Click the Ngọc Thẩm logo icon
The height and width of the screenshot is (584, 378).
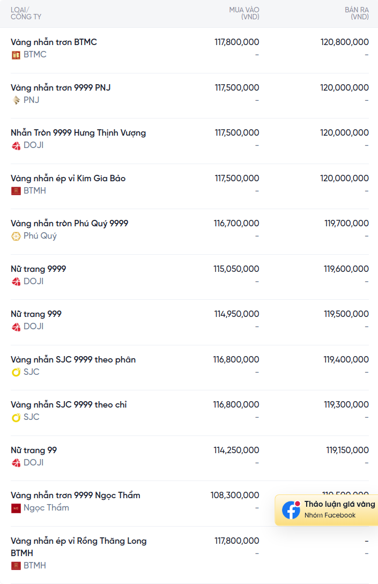tap(16, 508)
